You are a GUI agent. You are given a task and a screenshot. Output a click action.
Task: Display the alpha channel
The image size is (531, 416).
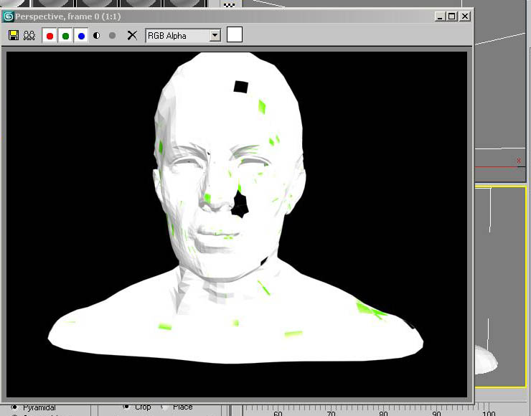[97, 35]
